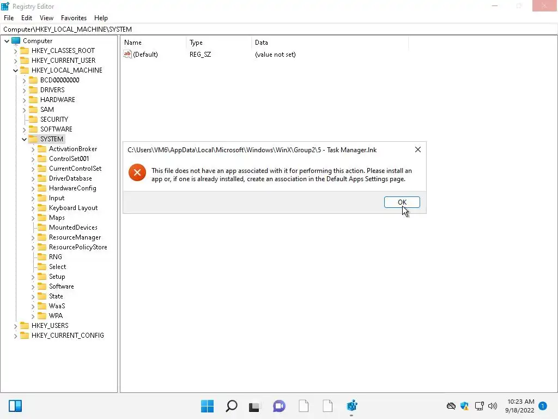Open the Help menu
This screenshot has height=419, width=558.
(101, 18)
